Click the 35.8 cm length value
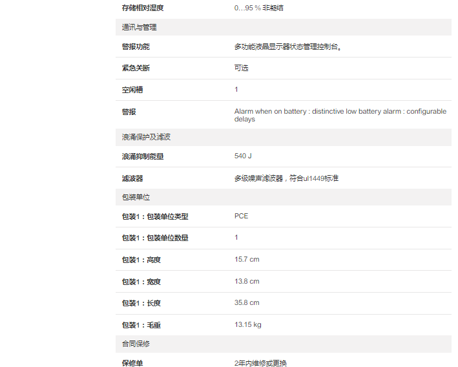Screen dimensions: 458x367 coord(246,302)
